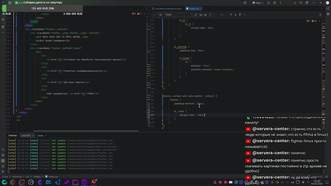The image size is (331, 186).
Task: Switch to the second Local terminal tab
Action: tap(40, 135)
